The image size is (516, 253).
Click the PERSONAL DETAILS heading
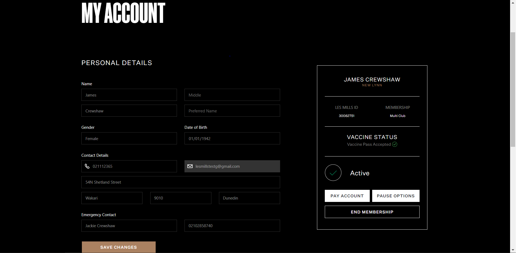tap(117, 63)
